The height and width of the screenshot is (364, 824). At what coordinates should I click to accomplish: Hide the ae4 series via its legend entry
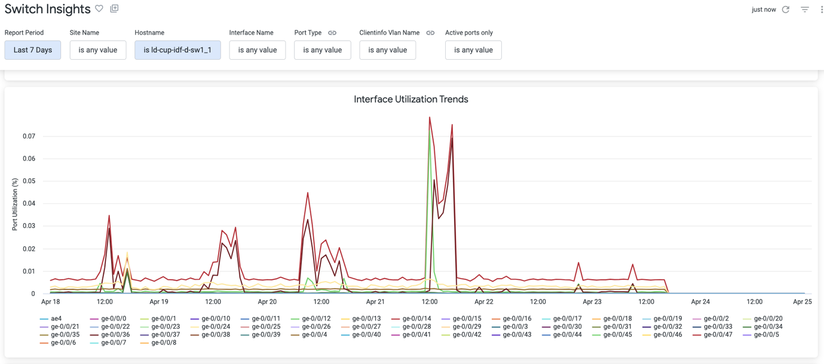click(56, 319)
